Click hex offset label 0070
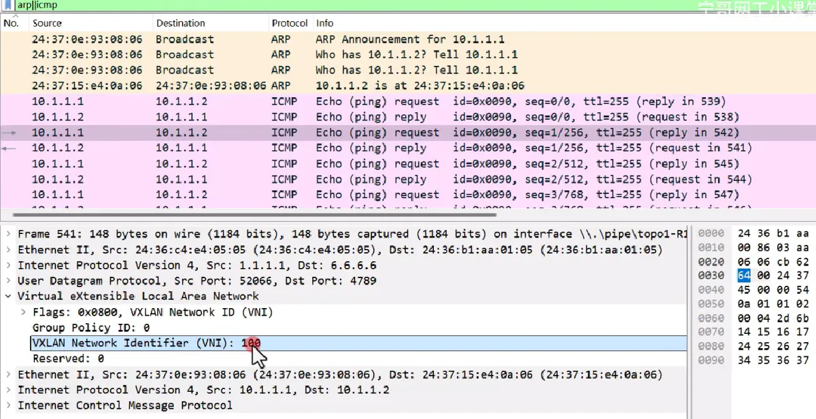 (711, 332)
